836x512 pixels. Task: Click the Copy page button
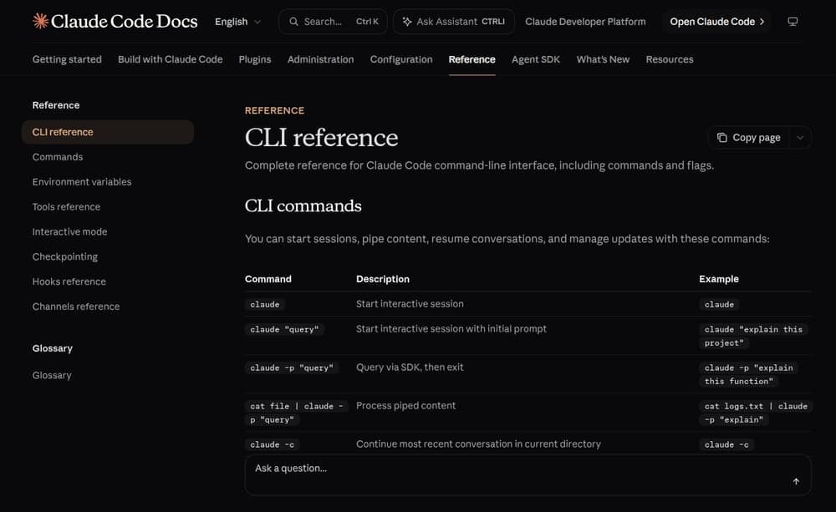[x=749, y=138]
